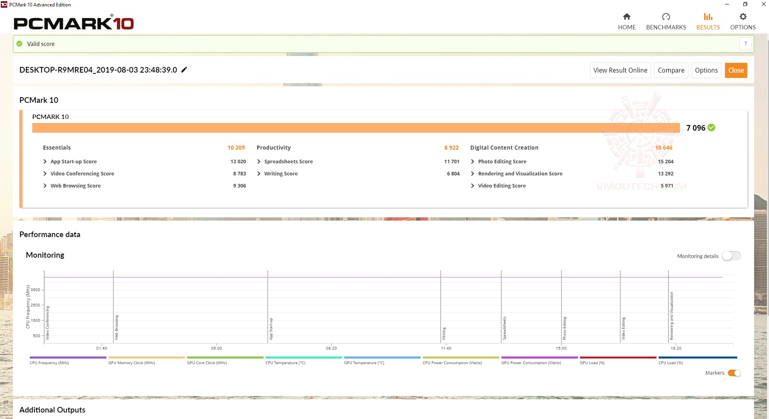This screenshot has height=419, width=769.
Task: Toggle GPU Load (%) legend swatch
Action: [618, 357]
